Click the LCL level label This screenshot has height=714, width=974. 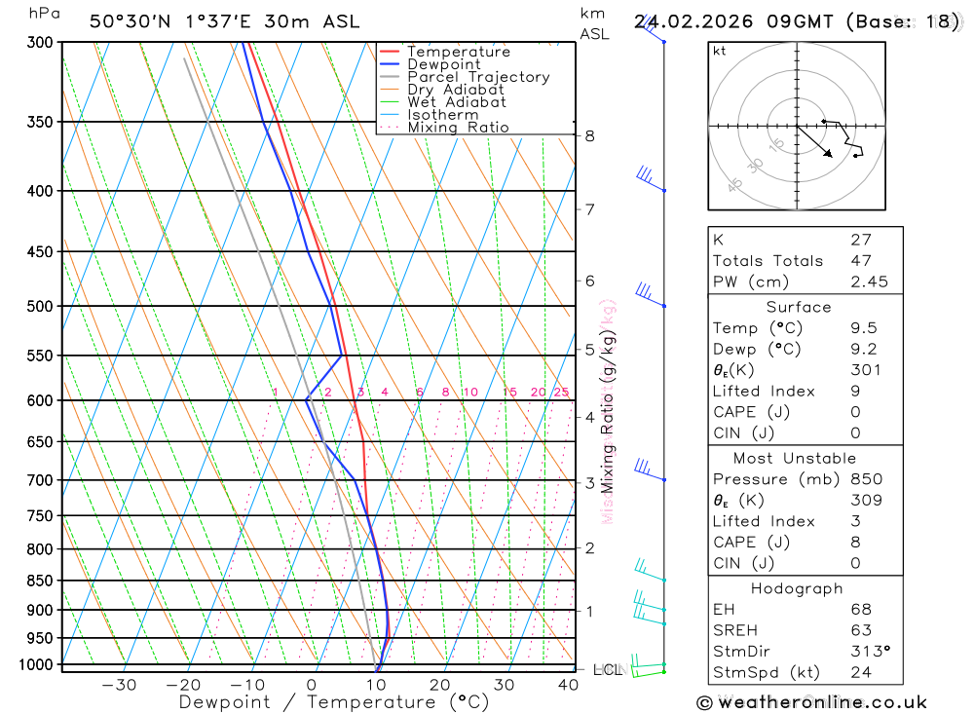608,670
